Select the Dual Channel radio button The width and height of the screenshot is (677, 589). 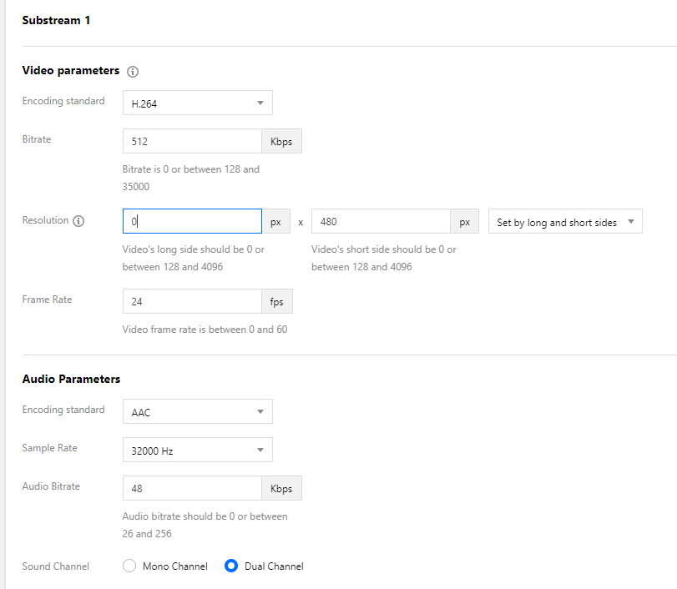coord(231,566)
